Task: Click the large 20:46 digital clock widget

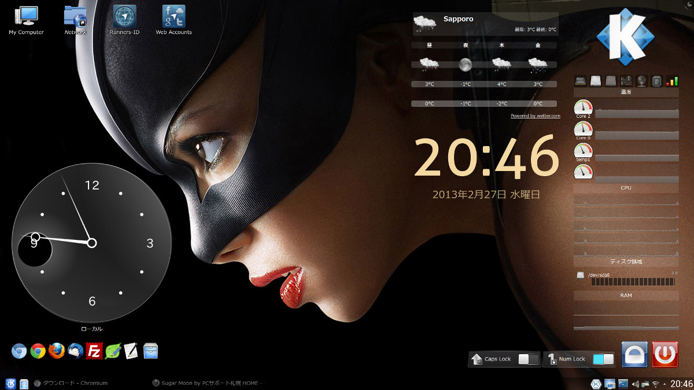Action: [x=486, y=158]
